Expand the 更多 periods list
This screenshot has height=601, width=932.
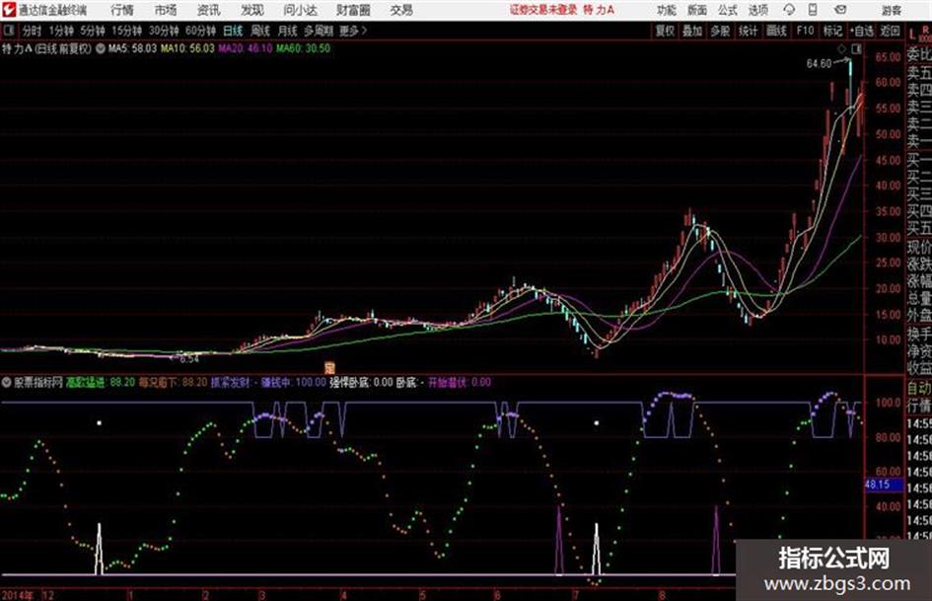pyautogui.click(x=353, y=31)
